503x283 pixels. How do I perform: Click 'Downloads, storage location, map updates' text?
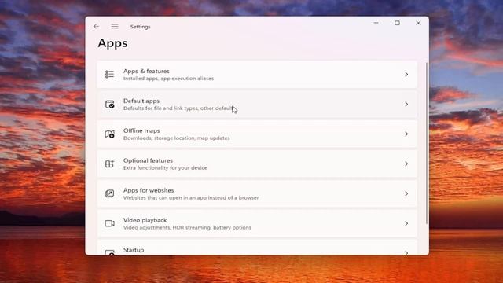click(x=176, y=138)
